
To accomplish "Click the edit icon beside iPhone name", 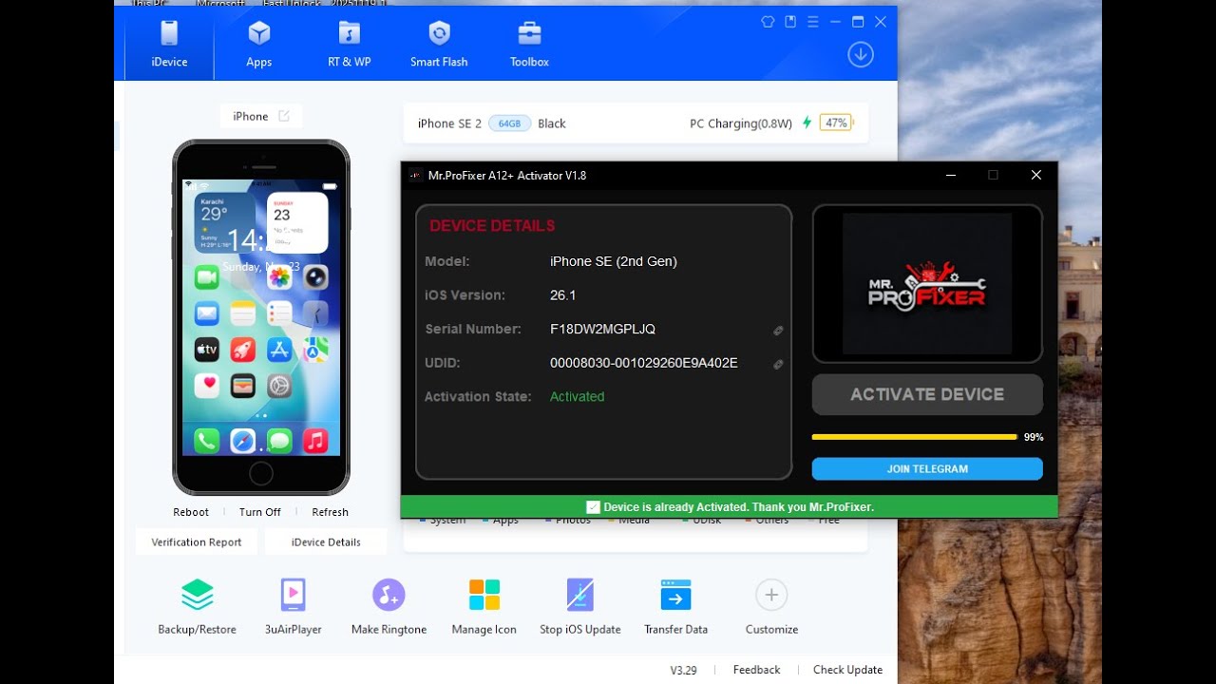I will click(283, 116).
